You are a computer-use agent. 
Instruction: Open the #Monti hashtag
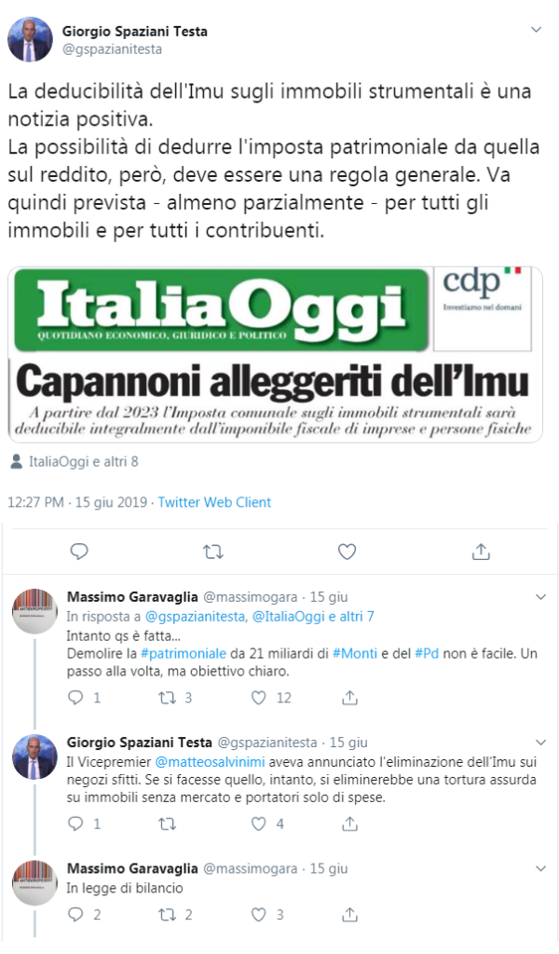[355, 653]
